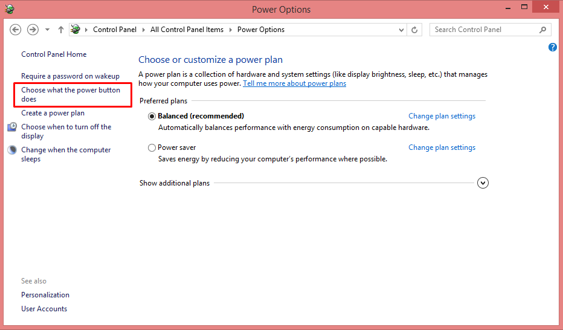
Task: Click the Forward navigation arrow
Action: pyautogui.click(x=33, y=30)
